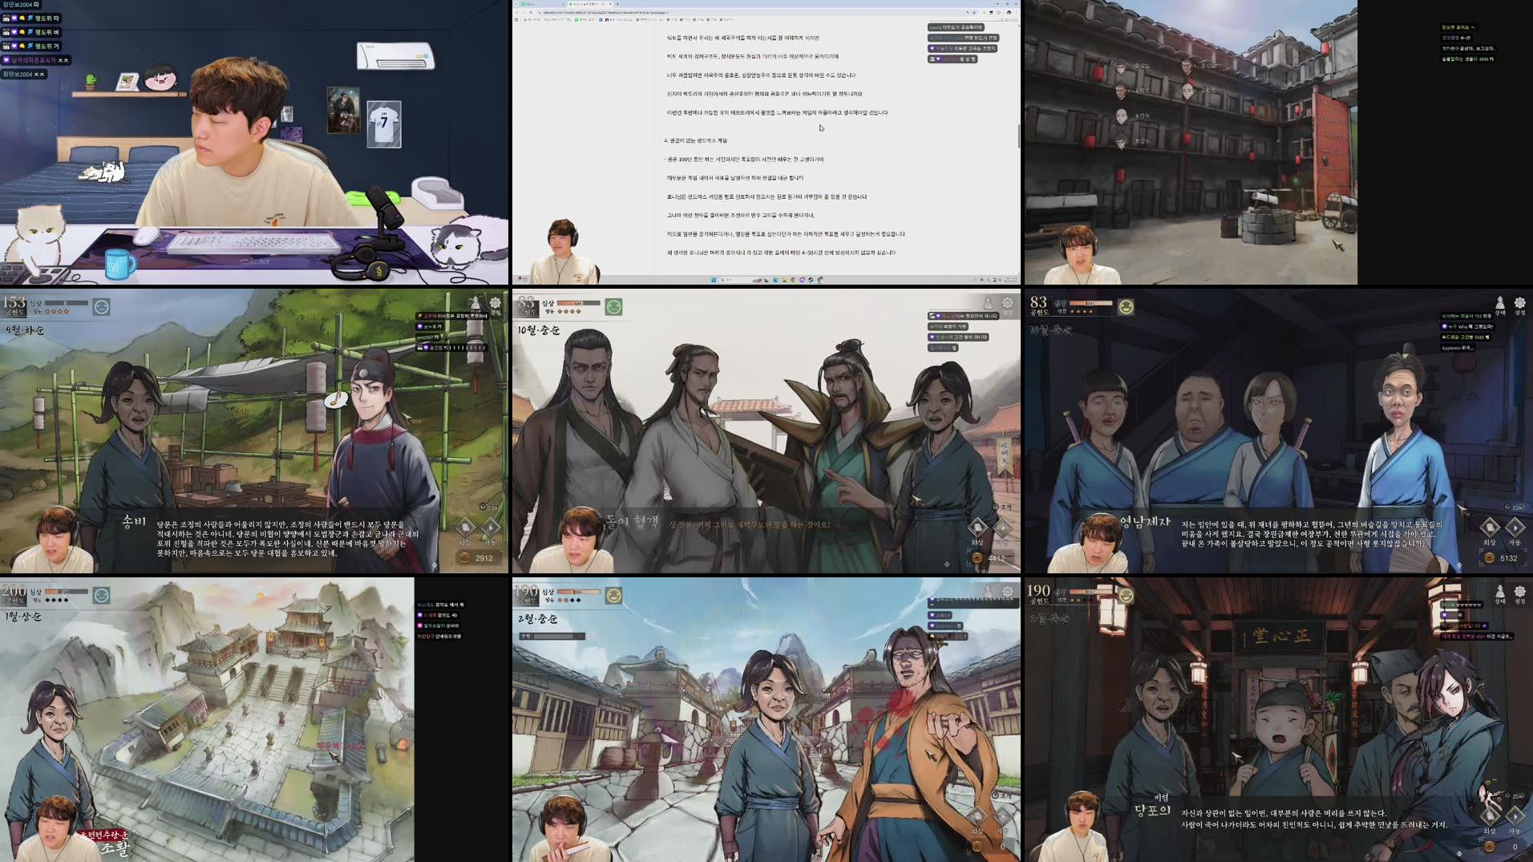Click the article heading numbered 4
Viewport: 1533px width, 862px height.
[695, 140]
